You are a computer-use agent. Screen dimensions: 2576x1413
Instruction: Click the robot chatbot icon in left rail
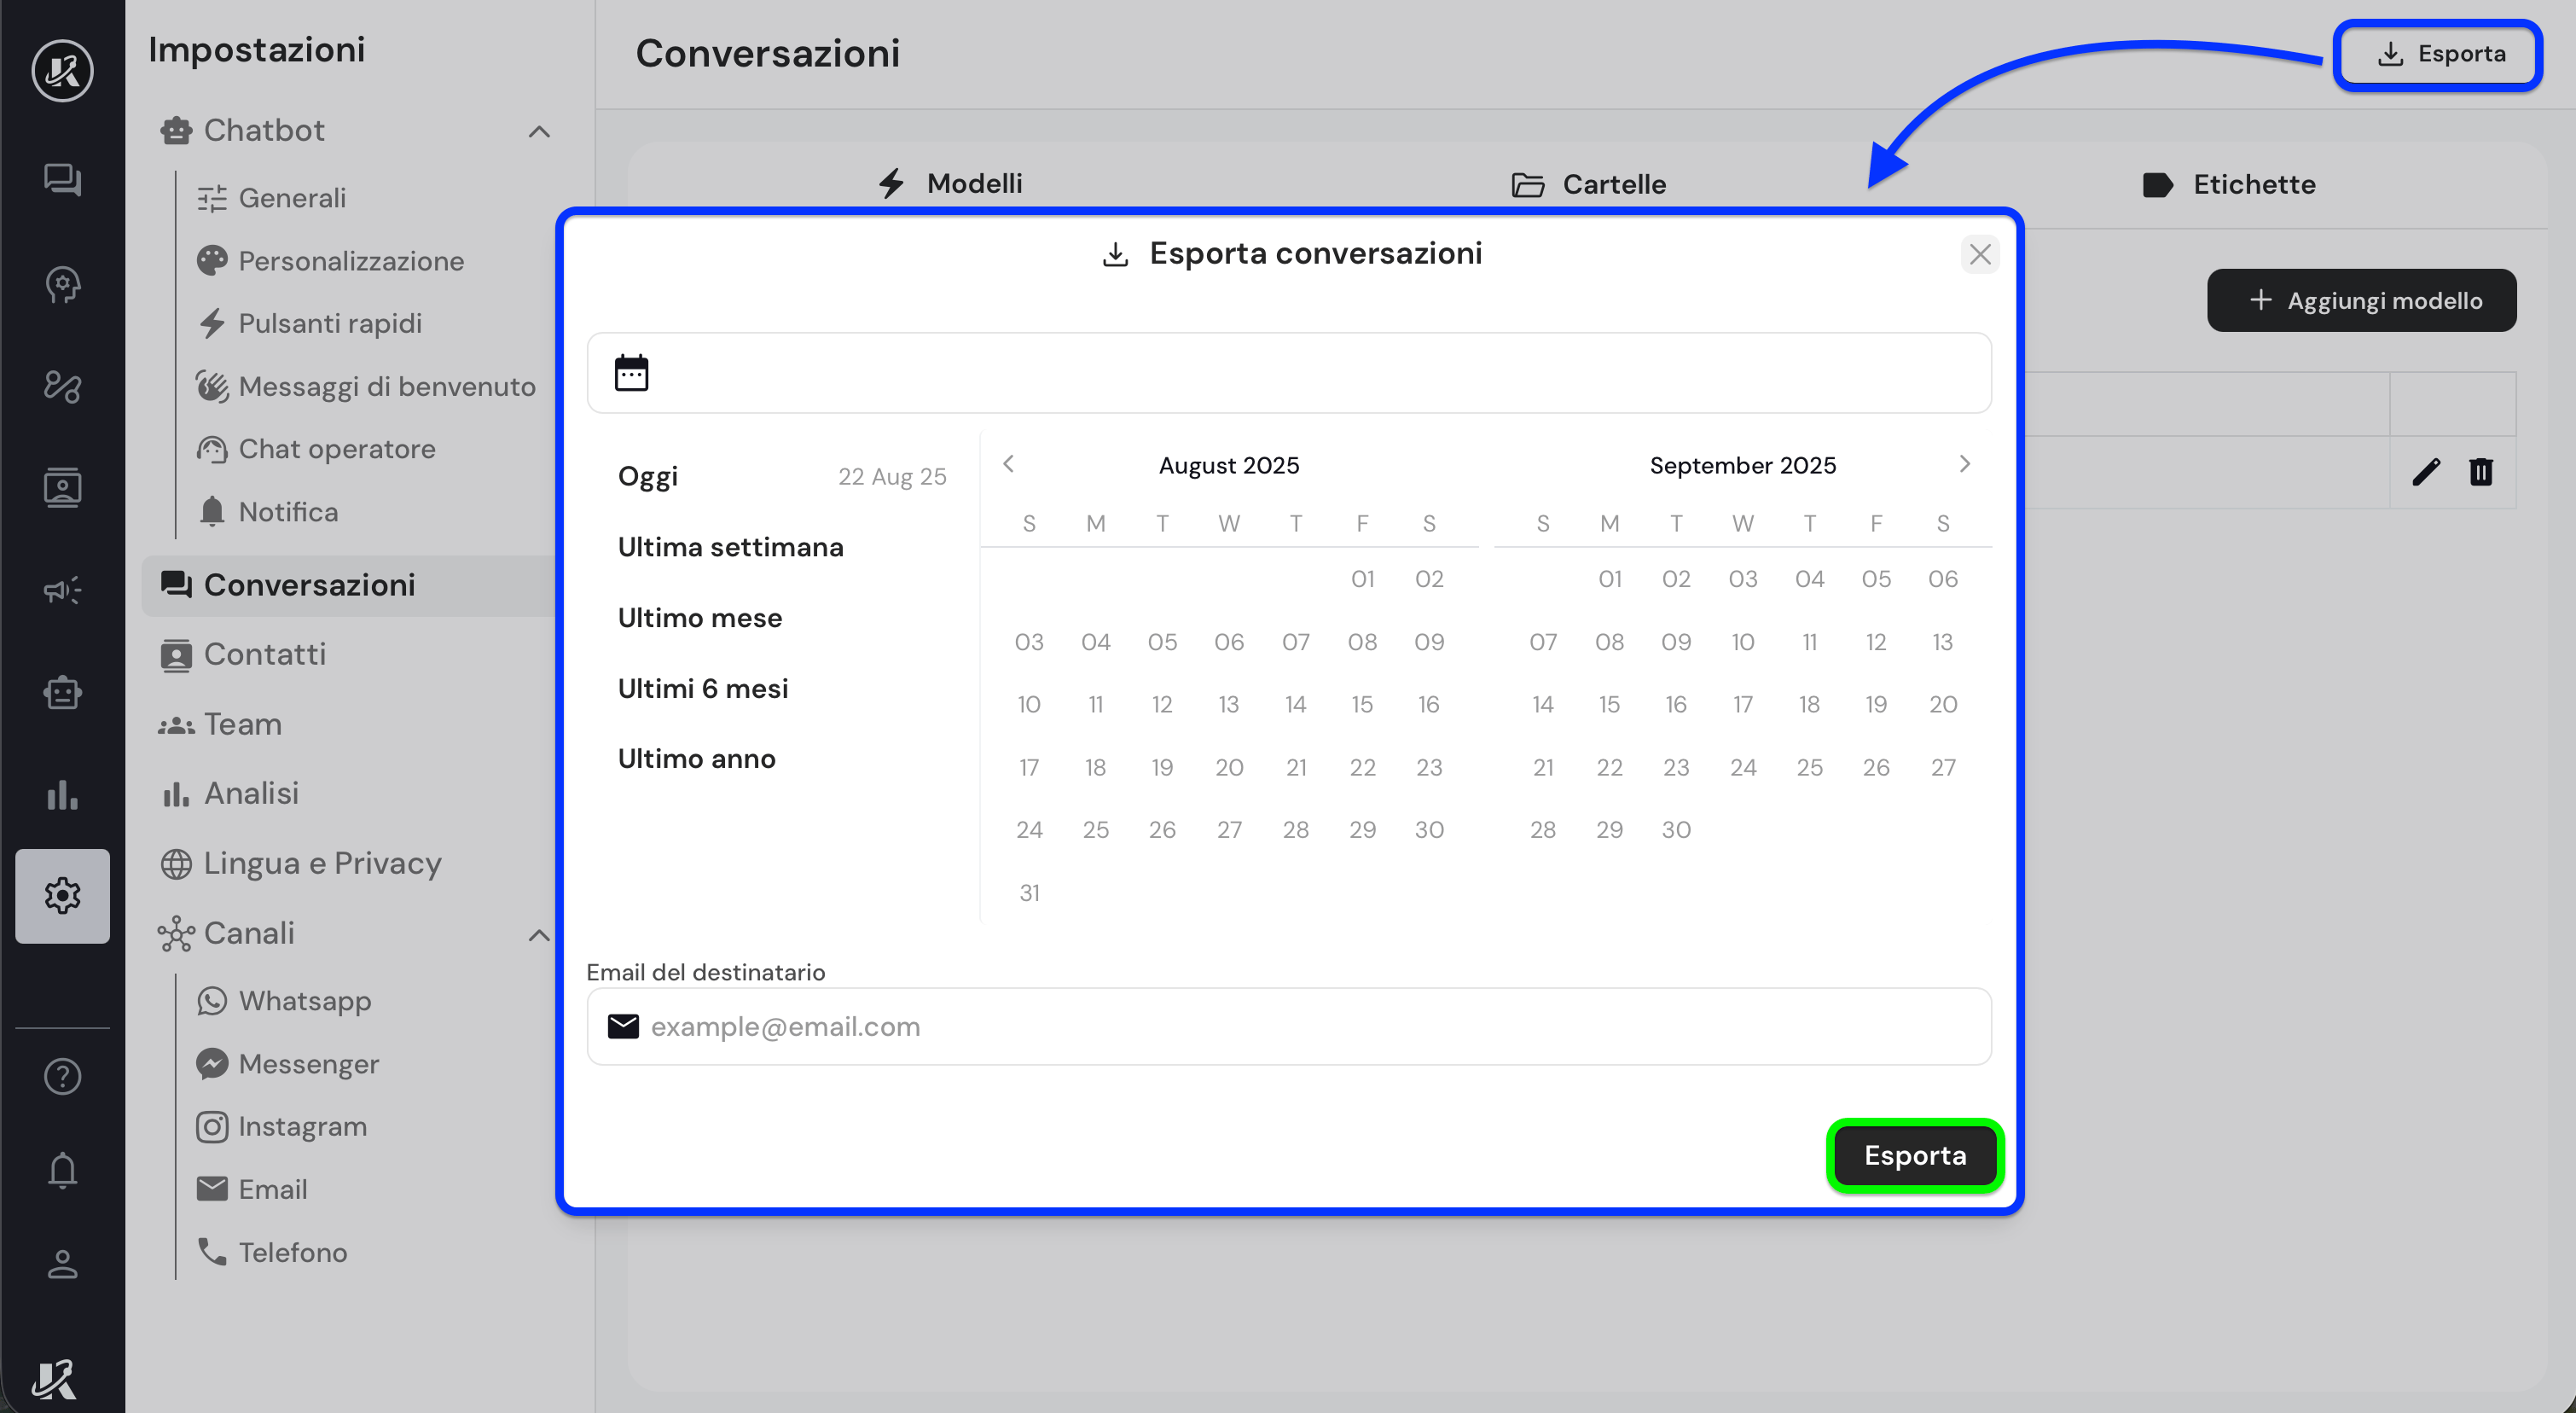click(x=62, y=692)
